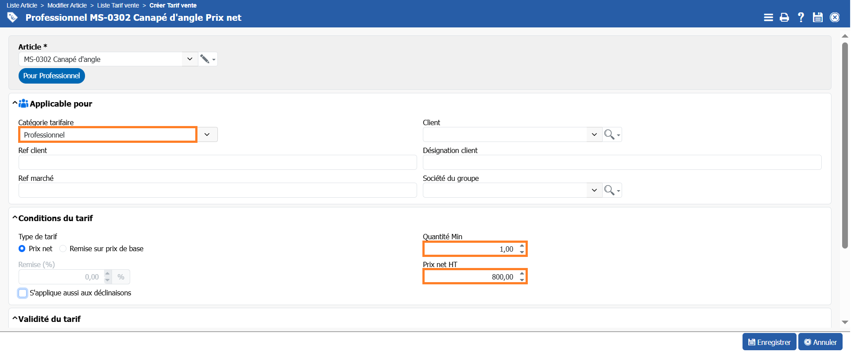This screenshot has height=352, width=851.
Task: Increase Quantité Min with up arrow
Action: [522, 246]
